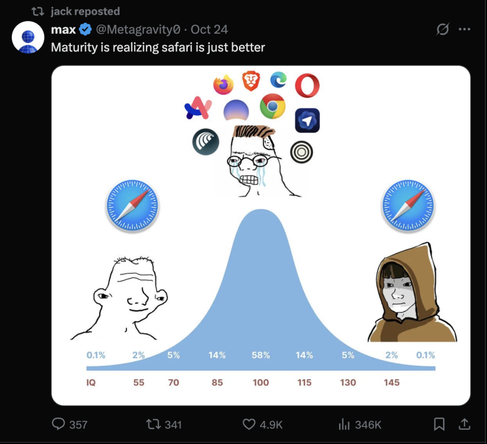Click the Chrome logo in the image
The width and height of the screenshot is (487, 444).
point(273,106)
